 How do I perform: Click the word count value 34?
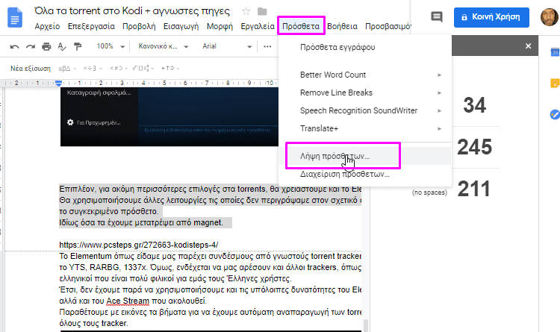click(475, 105)
